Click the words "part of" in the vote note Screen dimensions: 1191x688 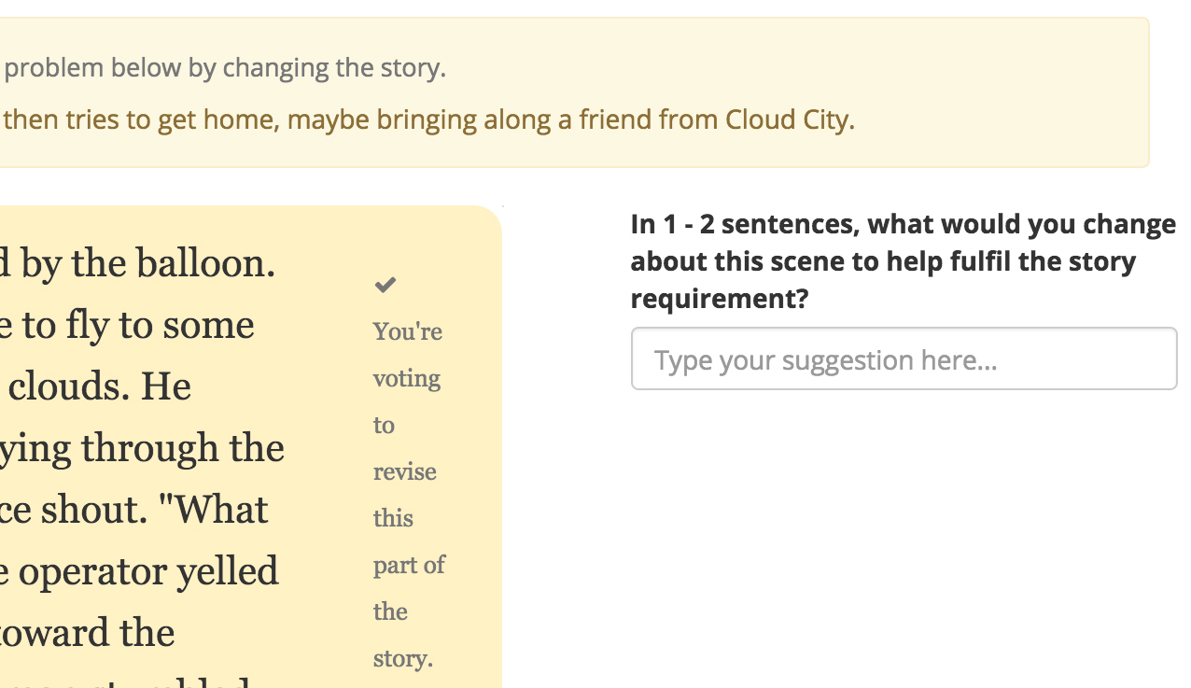point(409,565)
